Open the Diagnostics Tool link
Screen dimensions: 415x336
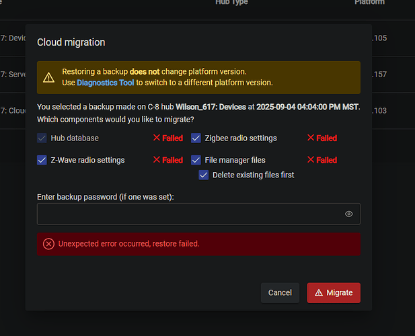(x=105, y=83)
